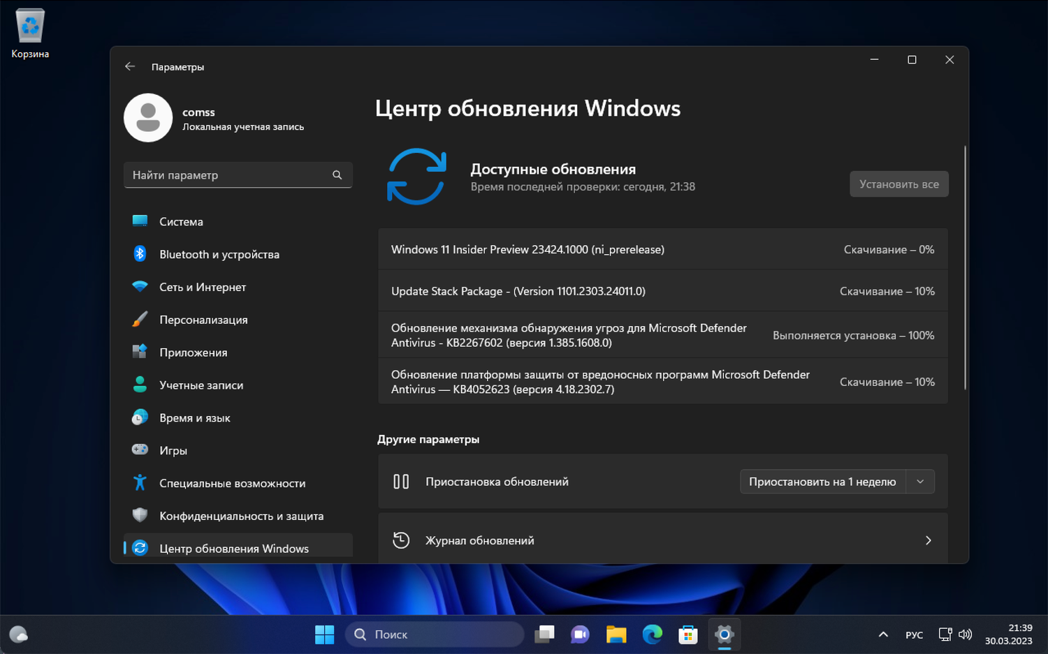The image size is (1048, 654).
Task: Open Сеть и Интернет settings
Action: 203,287
